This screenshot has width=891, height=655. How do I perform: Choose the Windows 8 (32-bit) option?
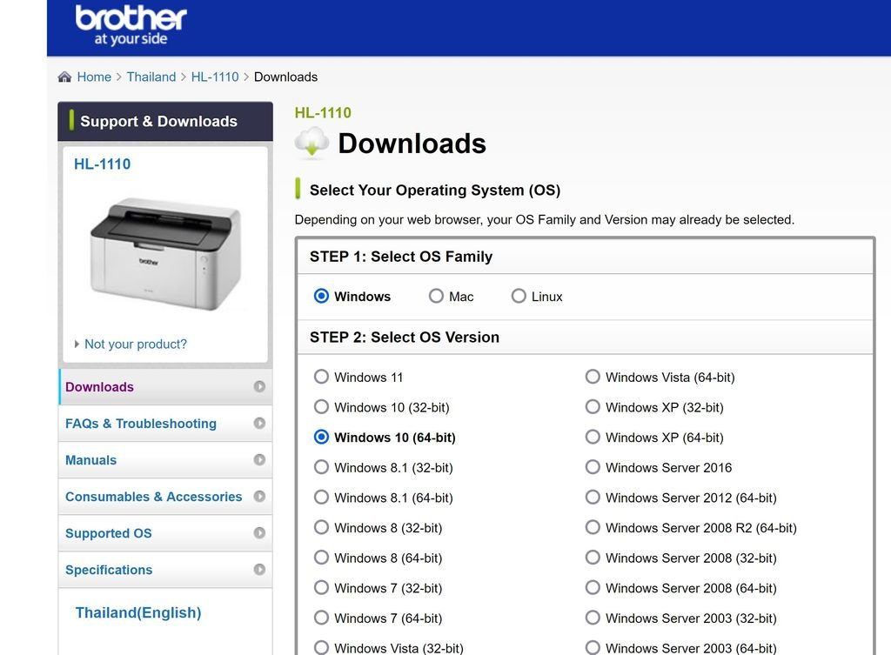(321, 527)
